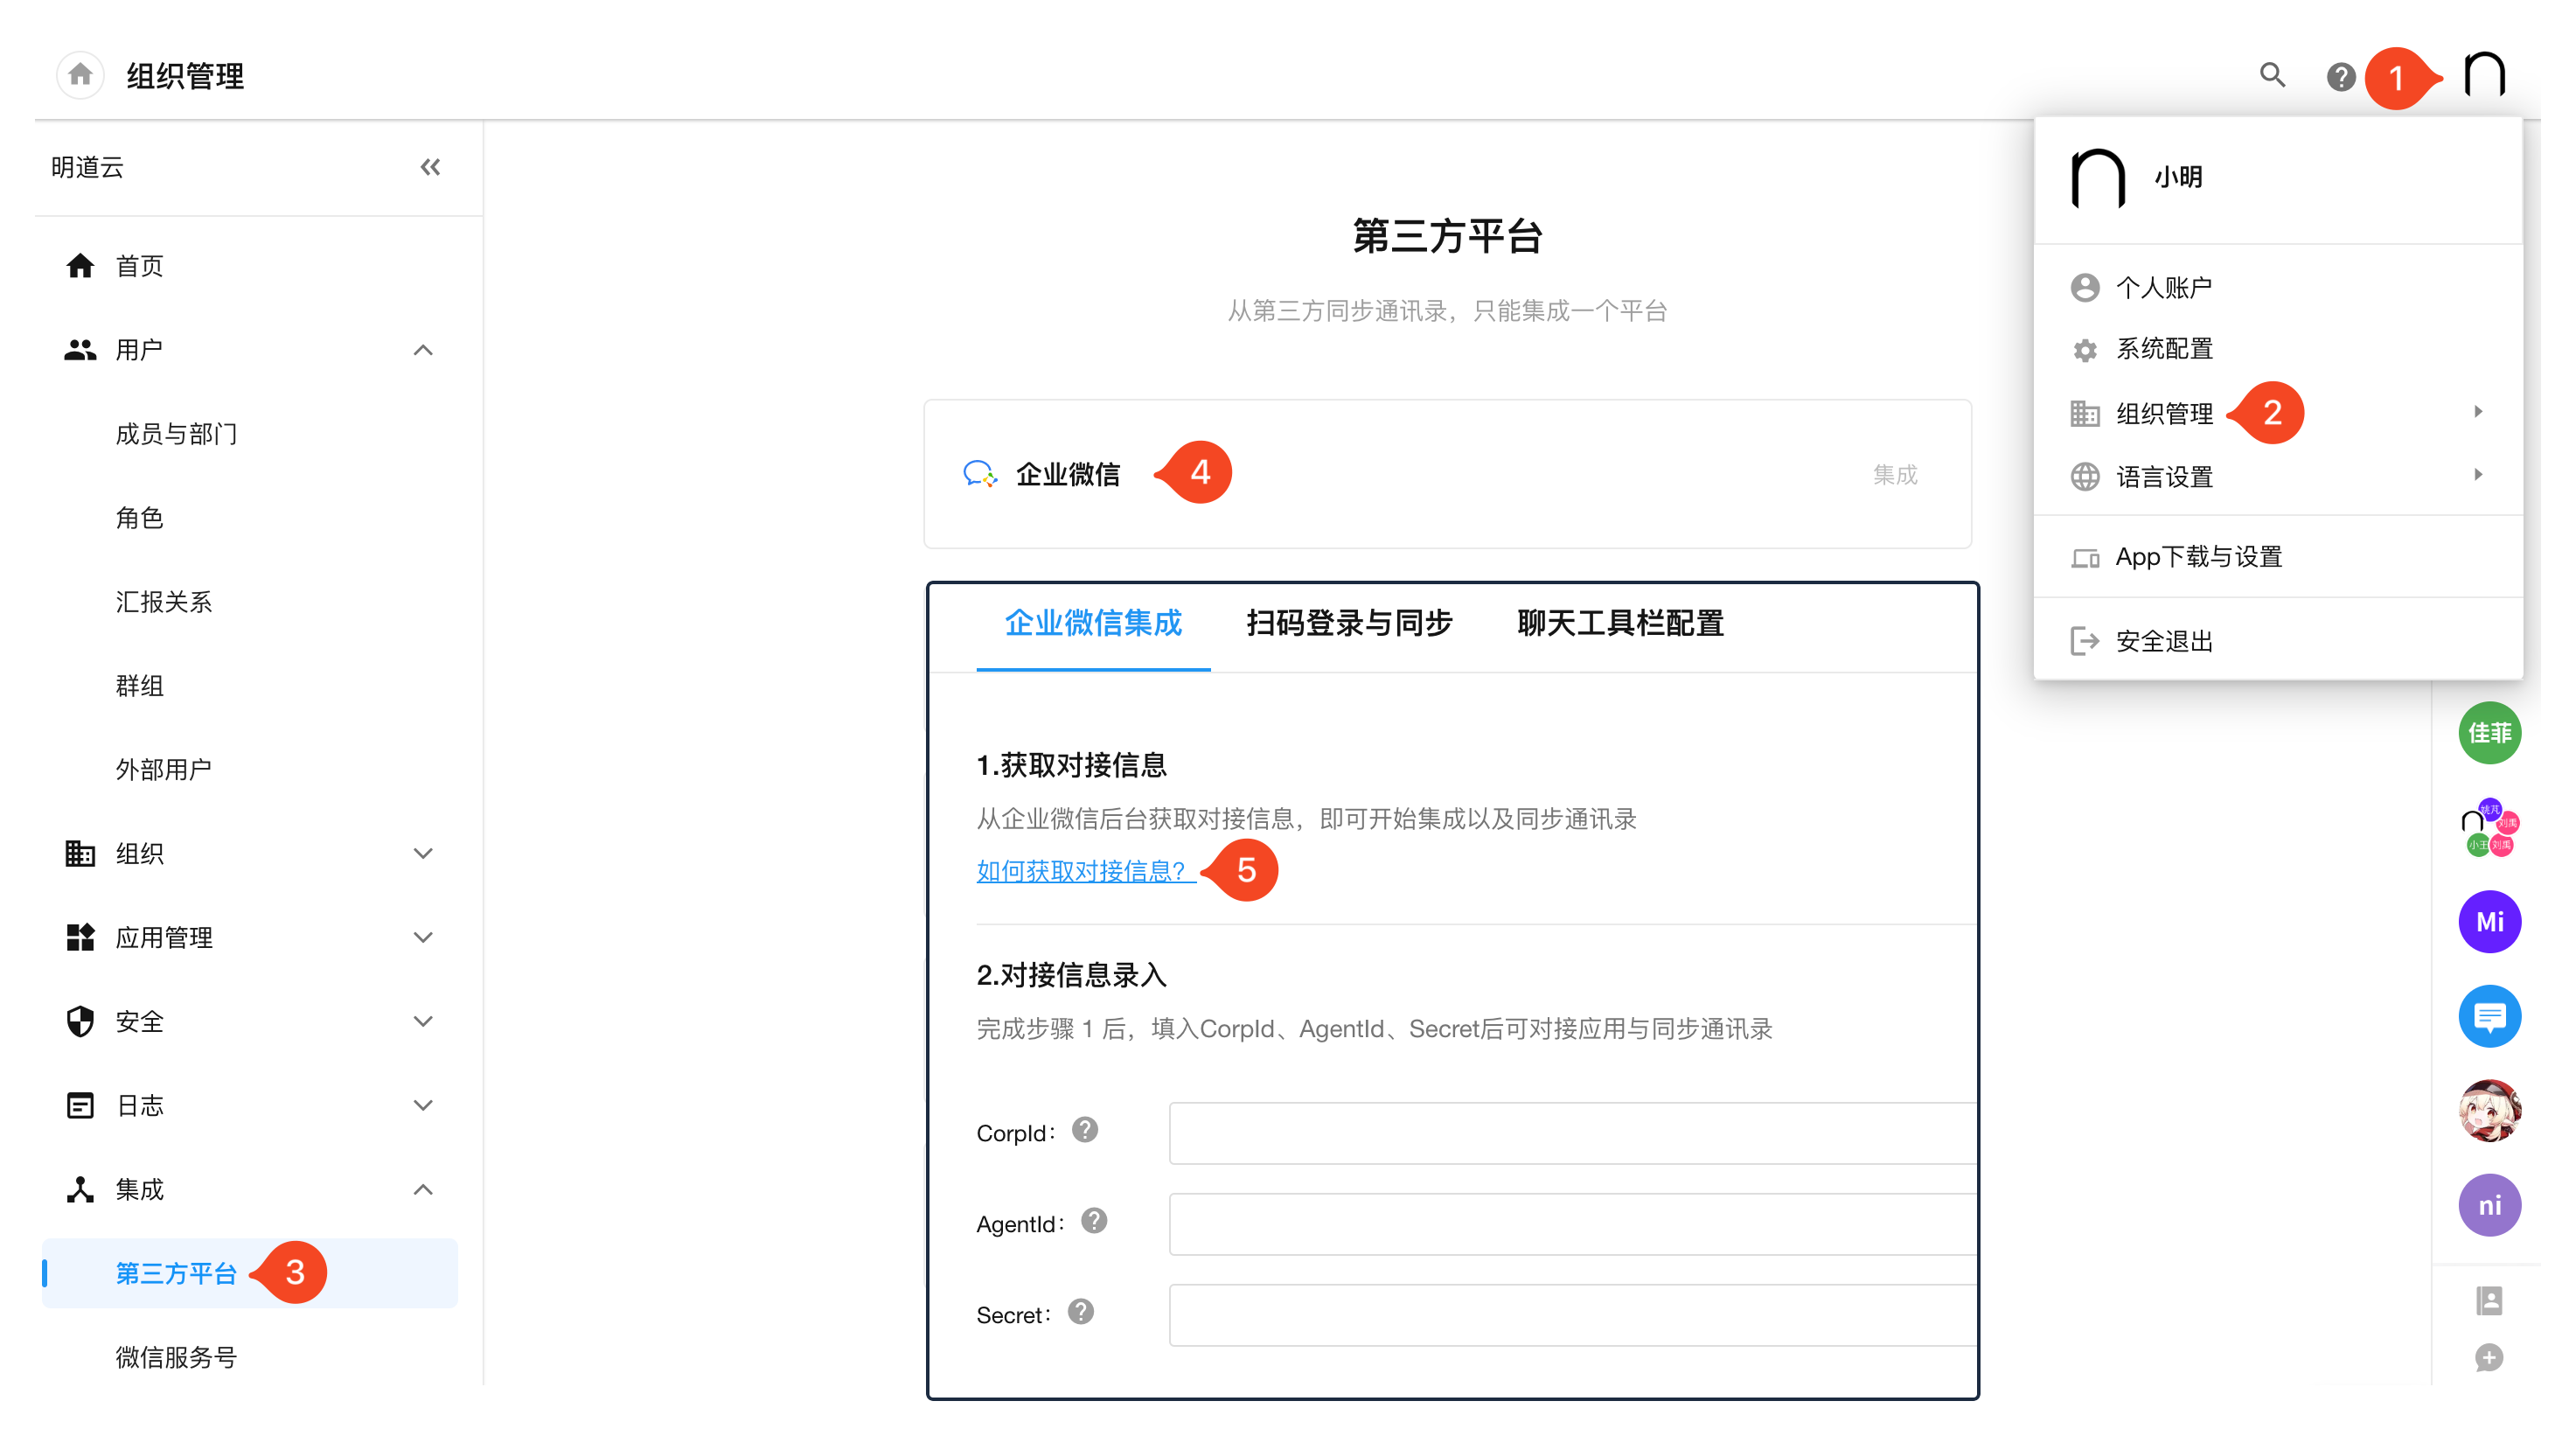
Task: Open the contacts book icon
Action: click(x=2489, y=1300)
